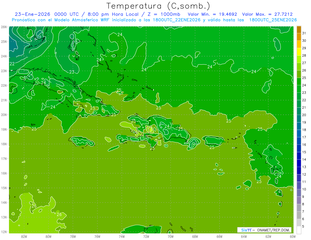Click the "20N" latitude axis label
The image size is (311, 240).
coord(4,115)
